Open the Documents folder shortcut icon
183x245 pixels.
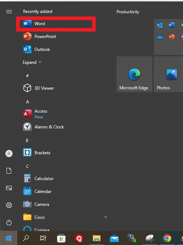9,171
